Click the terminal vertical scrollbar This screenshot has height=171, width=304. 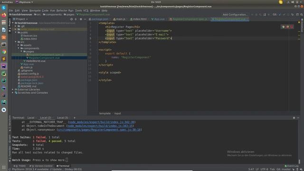pyautogui.click(x=299, y=161)
